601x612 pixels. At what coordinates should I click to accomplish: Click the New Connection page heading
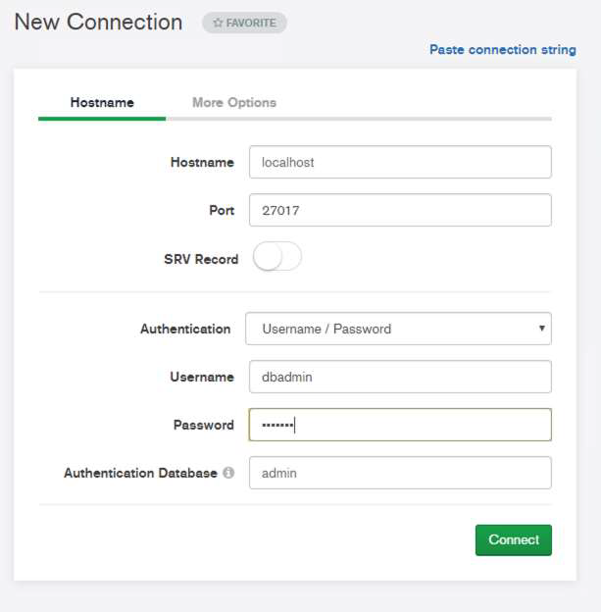[x=98, y=22]
